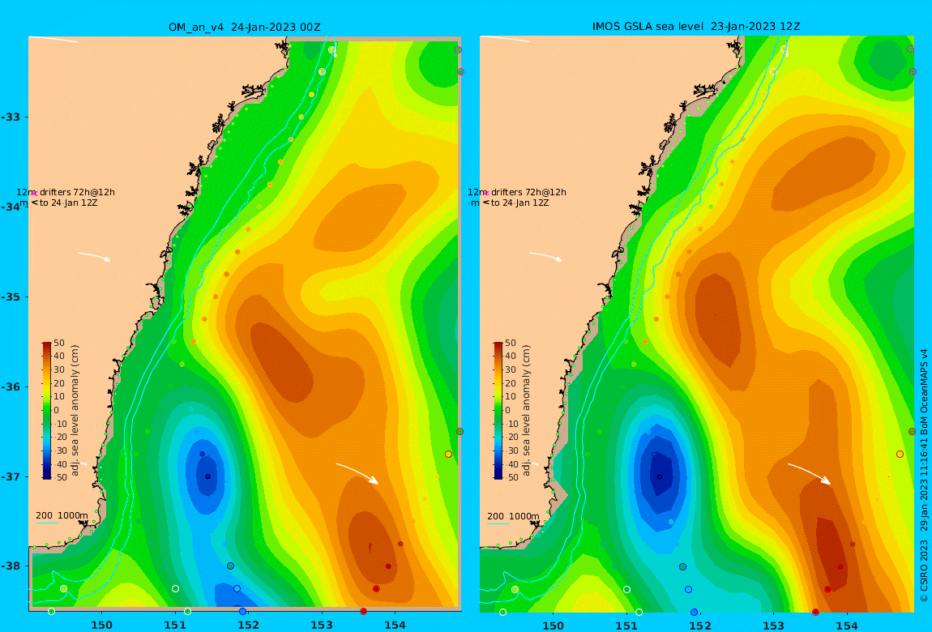Click the 'IMOS GSLA sea level 23-Jan-2023 12Z' title
This screenshot has height=632, width=932.
click(696, 27)
